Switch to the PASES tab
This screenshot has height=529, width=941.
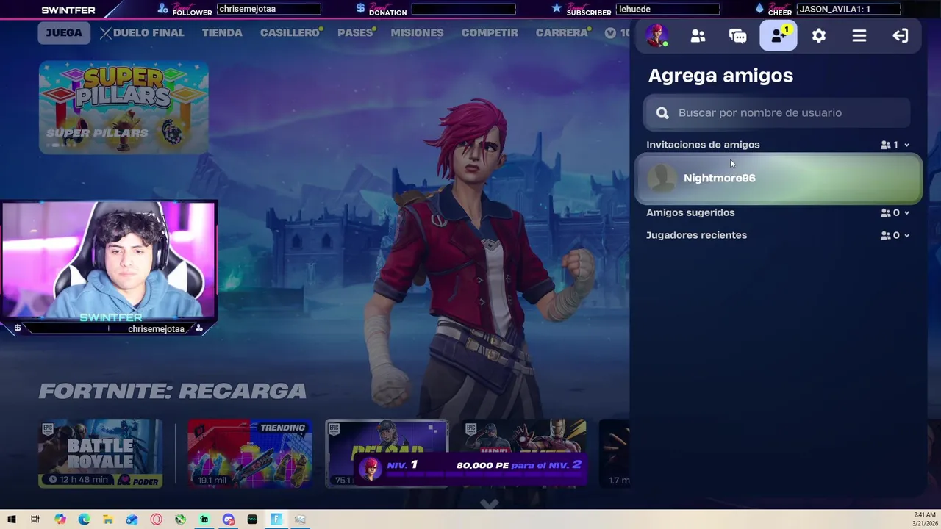tap(356, 33)
